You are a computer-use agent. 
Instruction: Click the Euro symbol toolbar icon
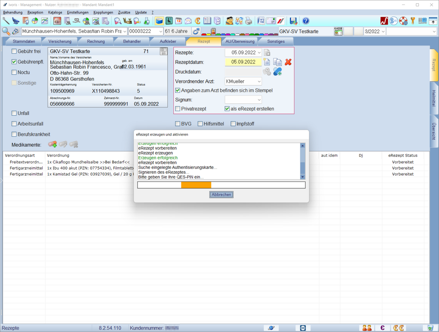coord(198,21)
